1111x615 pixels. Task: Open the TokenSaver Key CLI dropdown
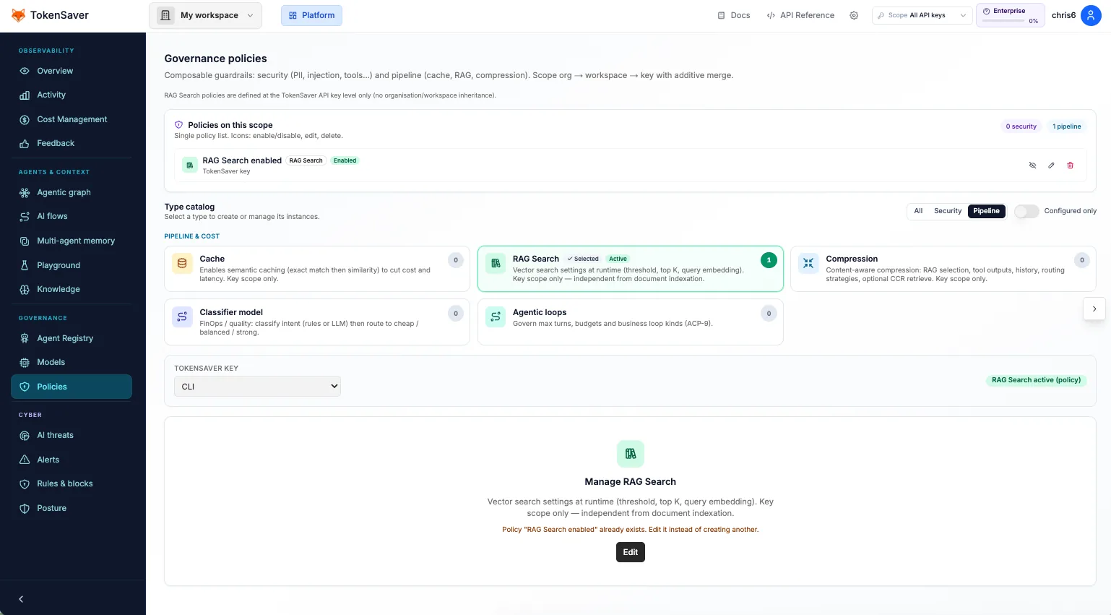(257, 387)
